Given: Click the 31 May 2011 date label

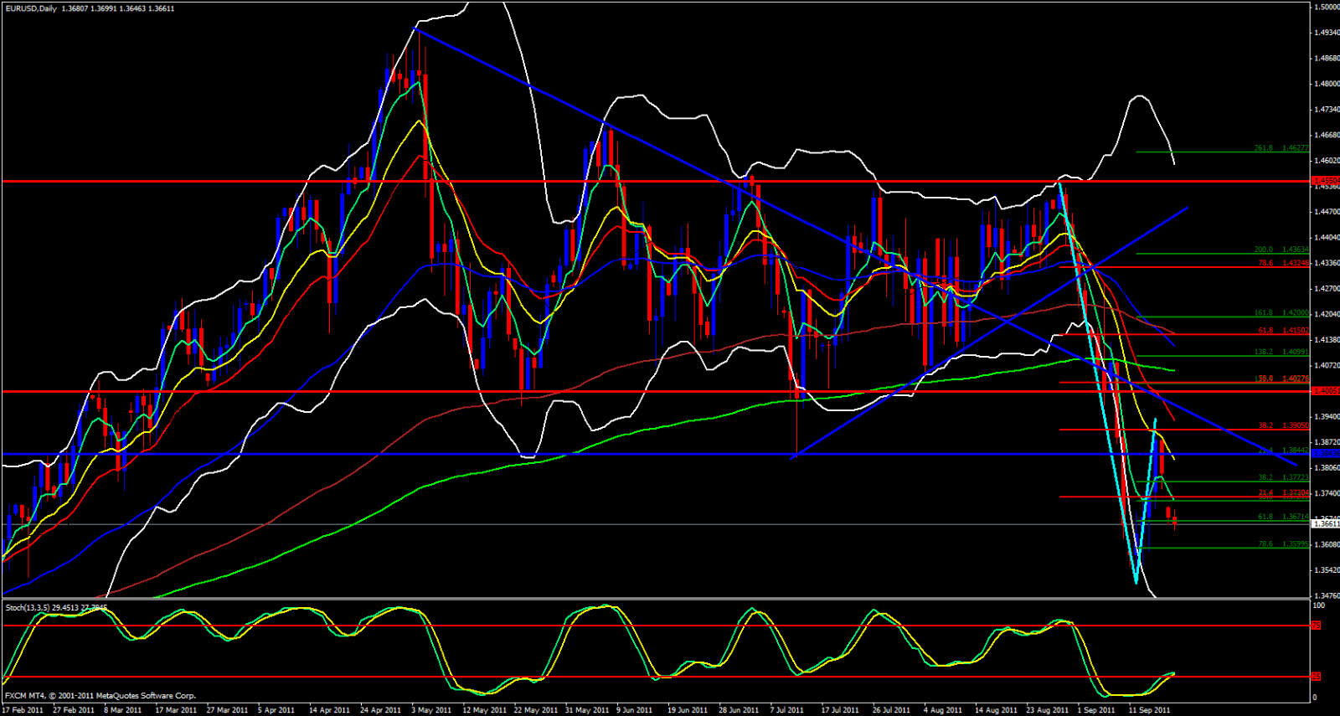Looking at the screenshot, I should [x=586, y=710].
